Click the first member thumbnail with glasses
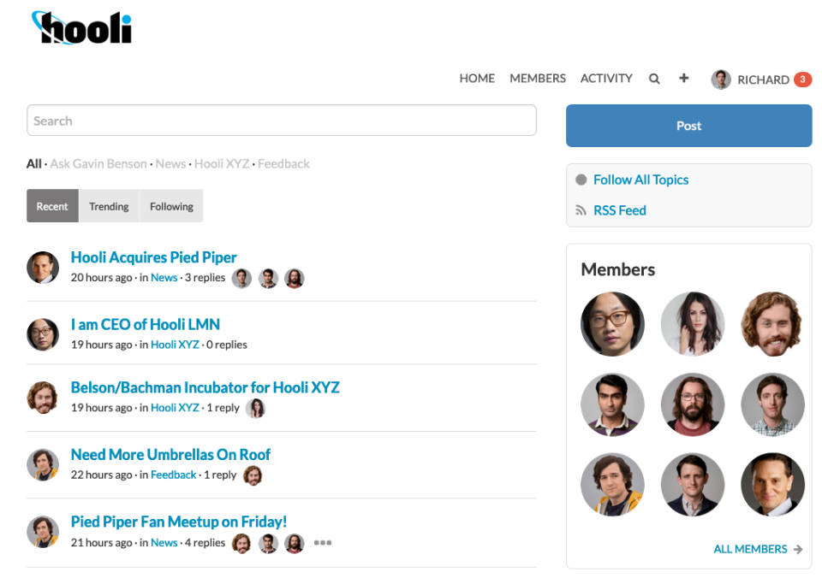This screenshot has width=822, height=578. tap(612, 324)
